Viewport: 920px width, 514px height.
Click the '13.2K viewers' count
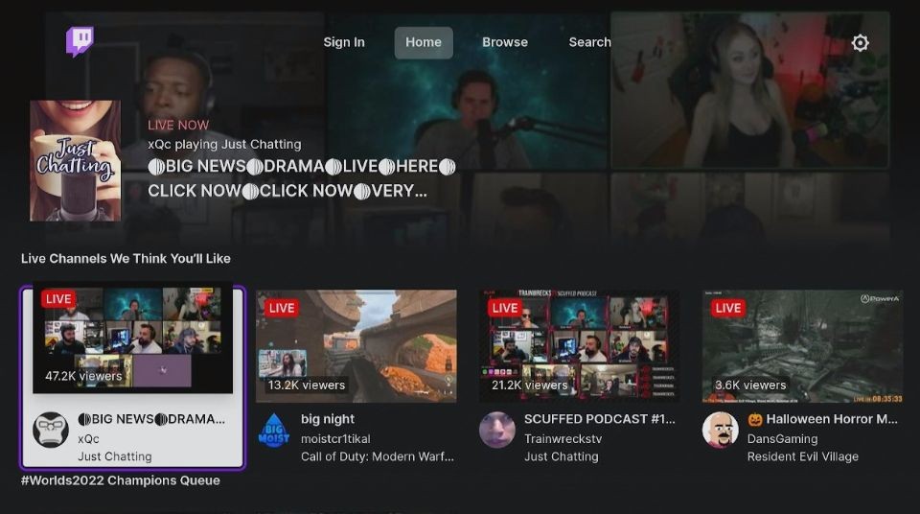click(x=307, y=385)
